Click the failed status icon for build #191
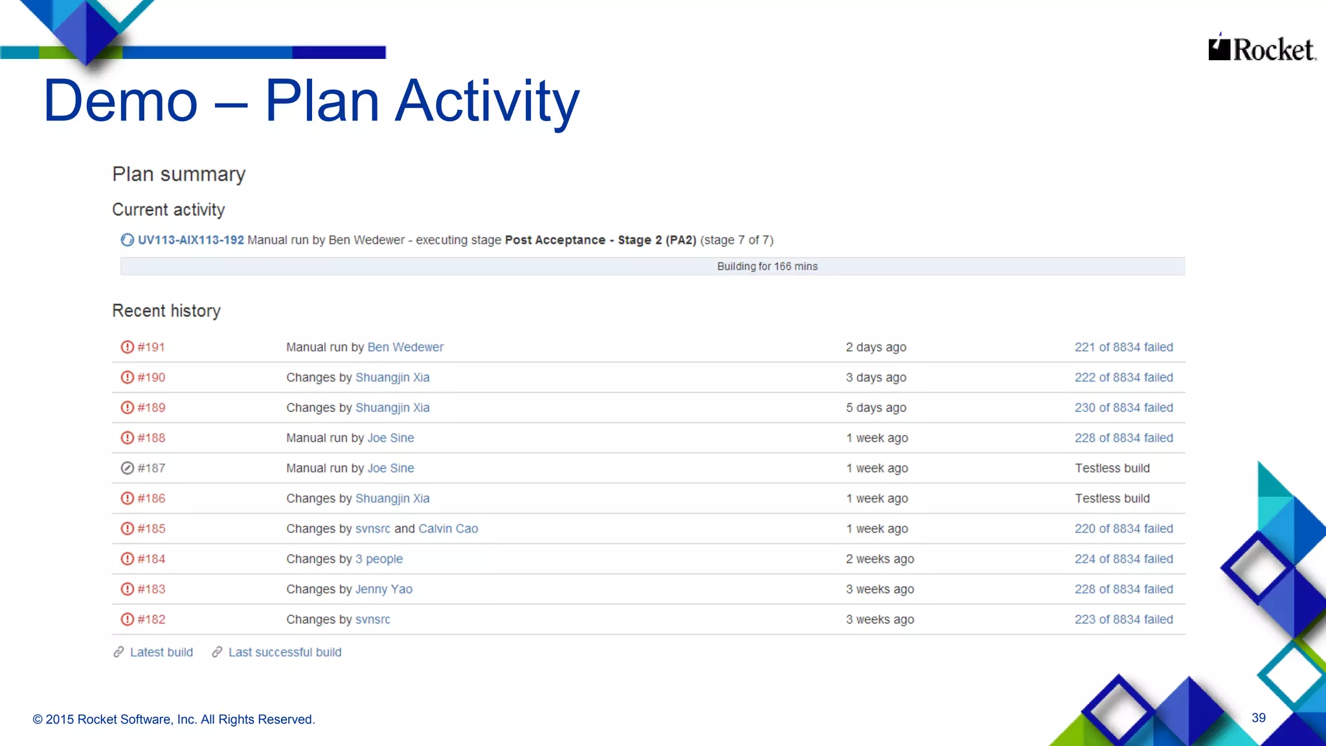This screenshot has height=746, width=1326. coord(128,347)
